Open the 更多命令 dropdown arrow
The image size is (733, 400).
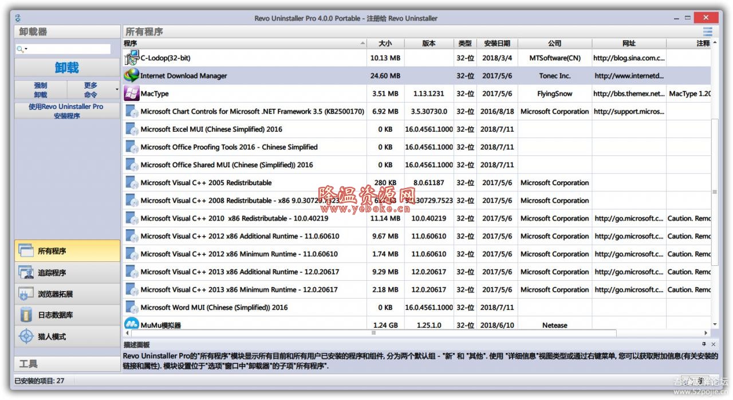pos(117,90)
